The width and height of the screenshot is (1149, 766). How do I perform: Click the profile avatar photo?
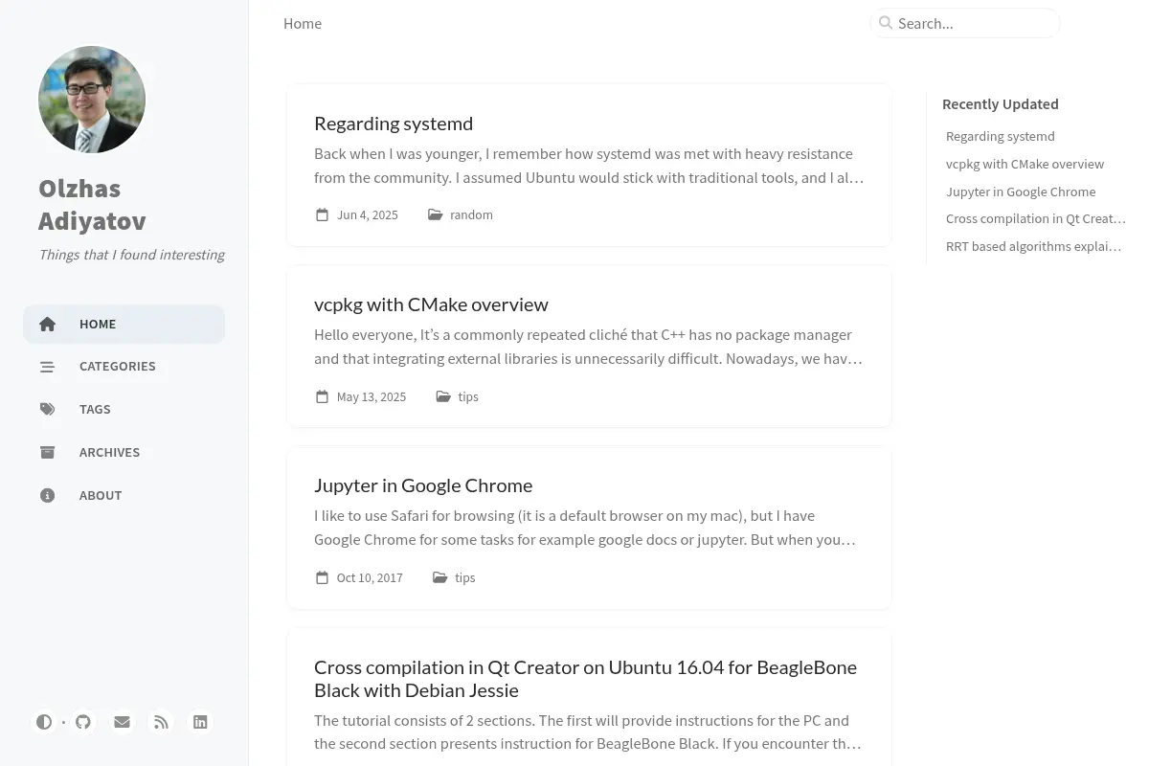[92, 100]
